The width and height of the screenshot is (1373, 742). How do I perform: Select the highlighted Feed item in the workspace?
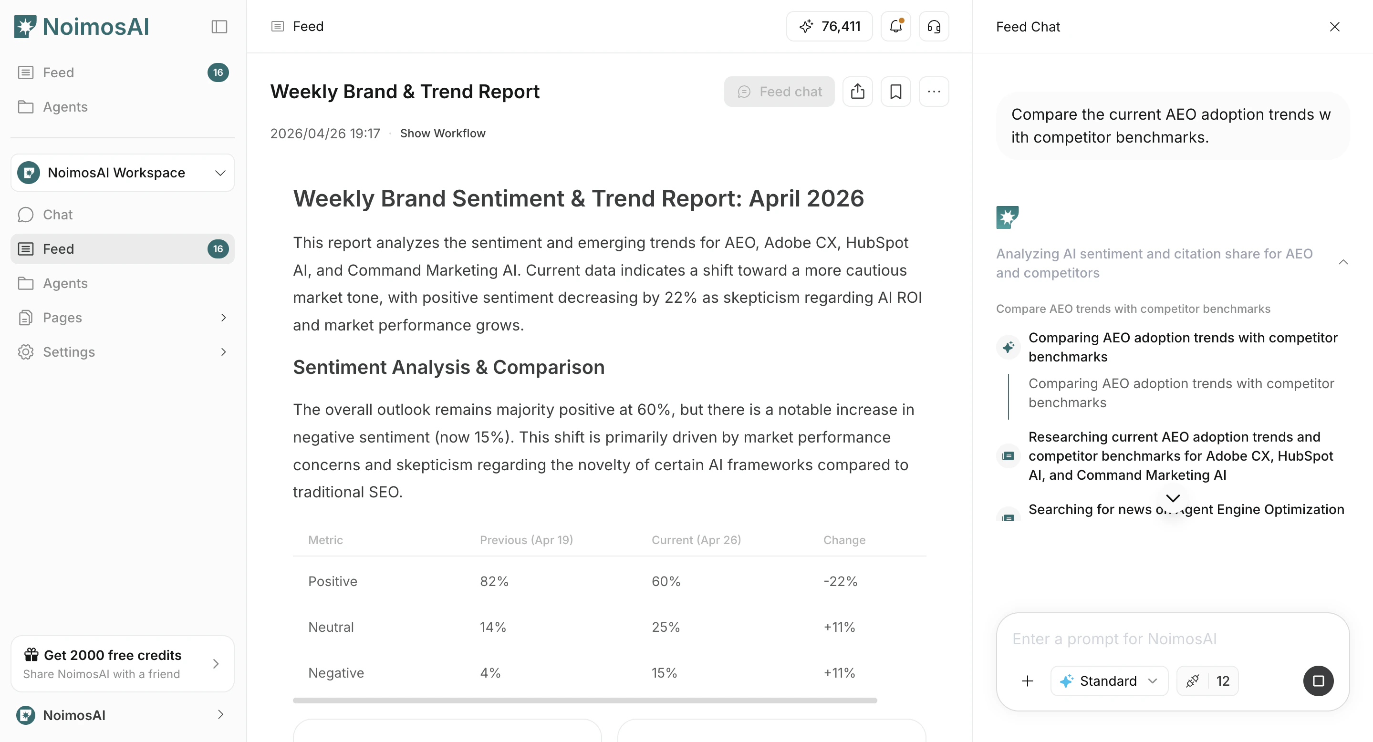[123, 249]
